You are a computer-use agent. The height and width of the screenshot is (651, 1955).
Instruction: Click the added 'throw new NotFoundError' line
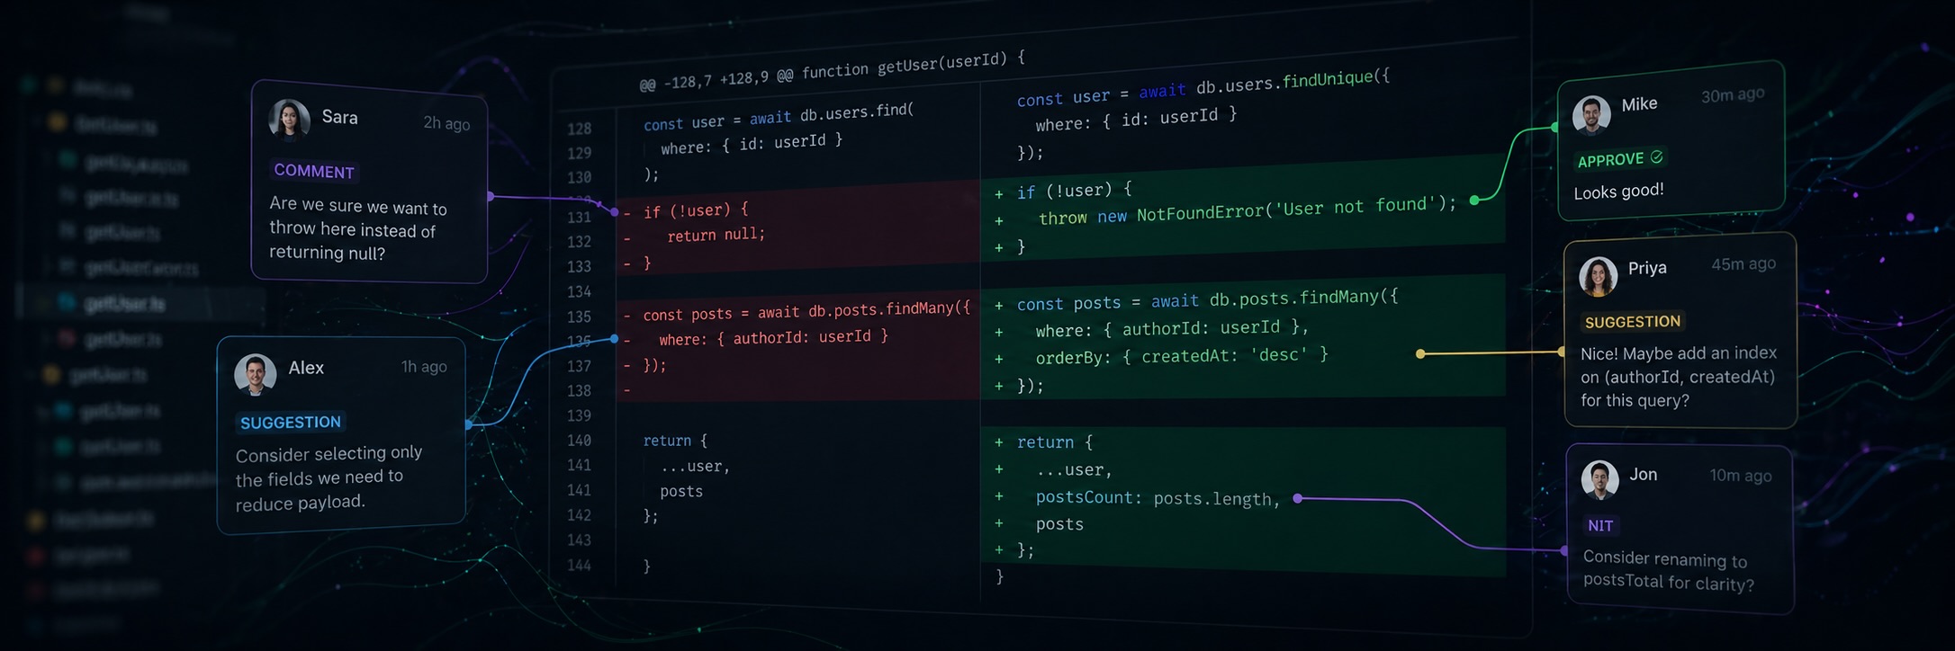click(x=1247, y=211)
